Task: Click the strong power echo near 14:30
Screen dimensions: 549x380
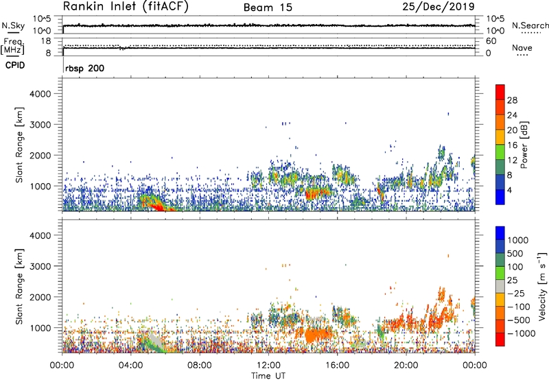Action: click(x=317, y=193)
